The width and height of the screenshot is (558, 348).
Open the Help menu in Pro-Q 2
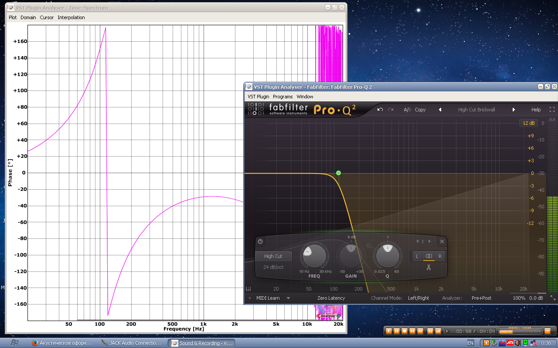pos(536,110)
